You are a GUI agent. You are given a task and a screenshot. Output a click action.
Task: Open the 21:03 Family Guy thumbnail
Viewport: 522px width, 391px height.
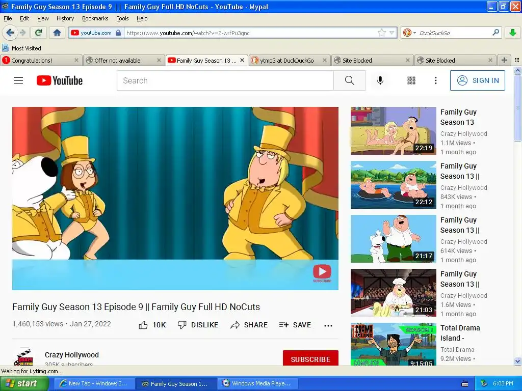[393, 293]
